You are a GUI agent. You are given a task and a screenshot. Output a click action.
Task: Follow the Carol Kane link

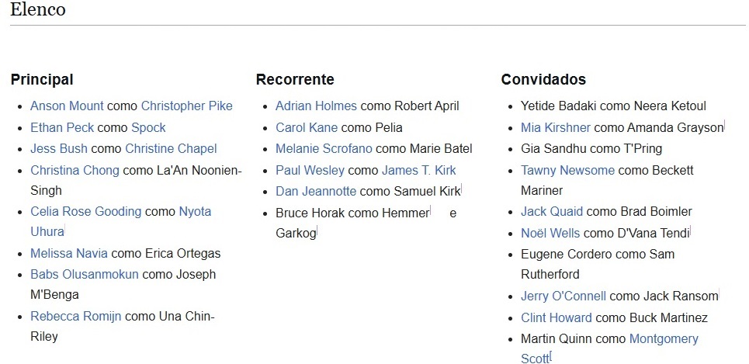point(307,128)
